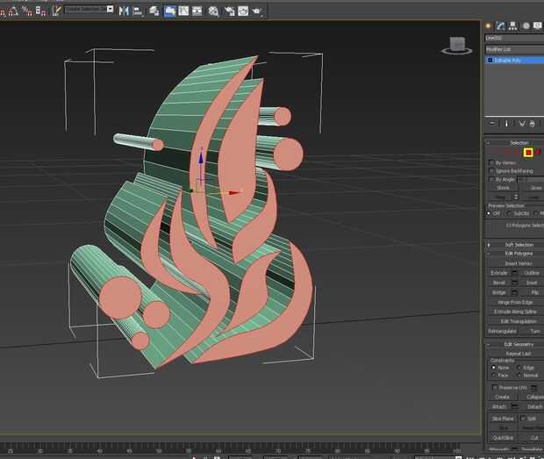
Task: Click the Align tool icon
Action: (x=138, y=11)
